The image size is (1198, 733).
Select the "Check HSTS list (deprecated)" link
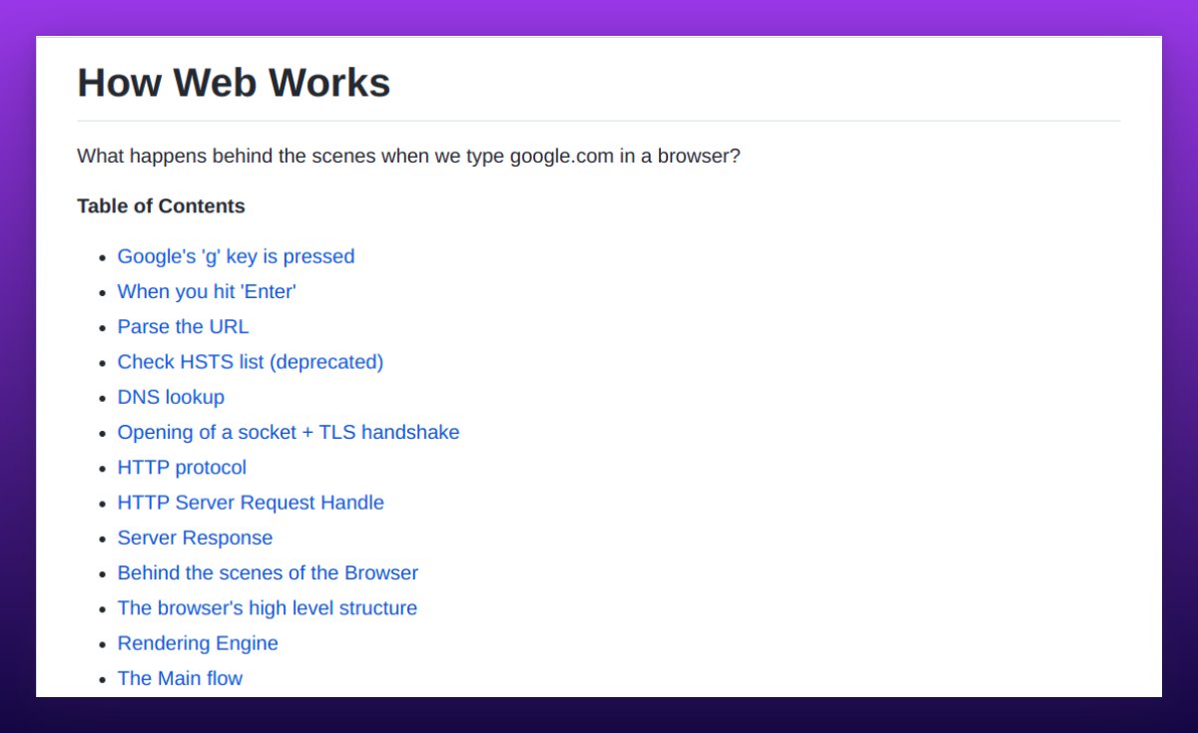(x=250, y=362)
